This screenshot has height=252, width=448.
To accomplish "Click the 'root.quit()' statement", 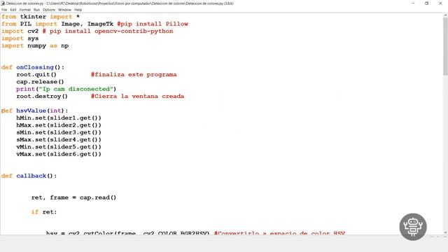I will (x=36, y=75).
